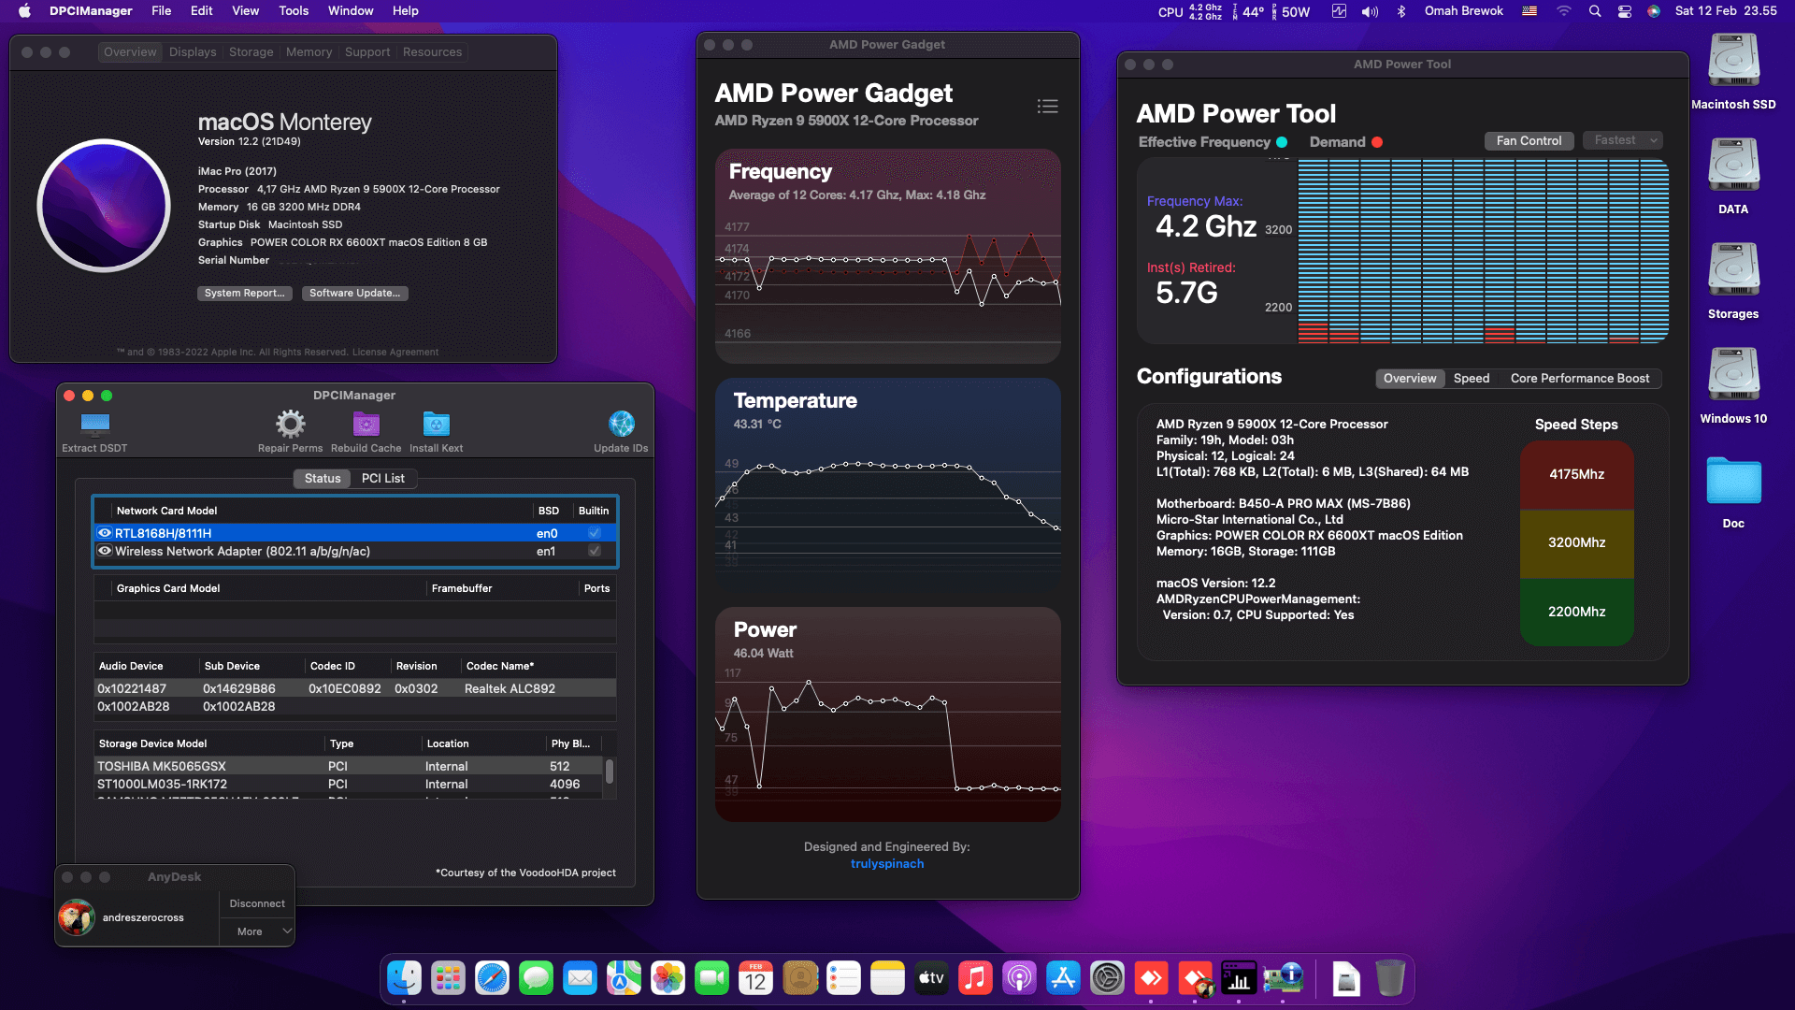Click Extract DSDT icon in DPCIManager
The image size is (1795, 1010).
[94, 425]
